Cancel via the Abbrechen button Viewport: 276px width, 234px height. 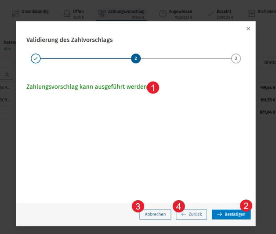(x=155, y=214)
